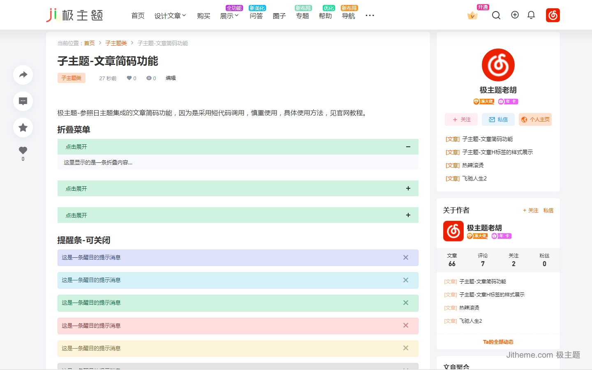Image resolution: width=592 pixels, height=370 pixels.
Task: Click the 年卡 badge under large avatar
Action: click(508, 102)
